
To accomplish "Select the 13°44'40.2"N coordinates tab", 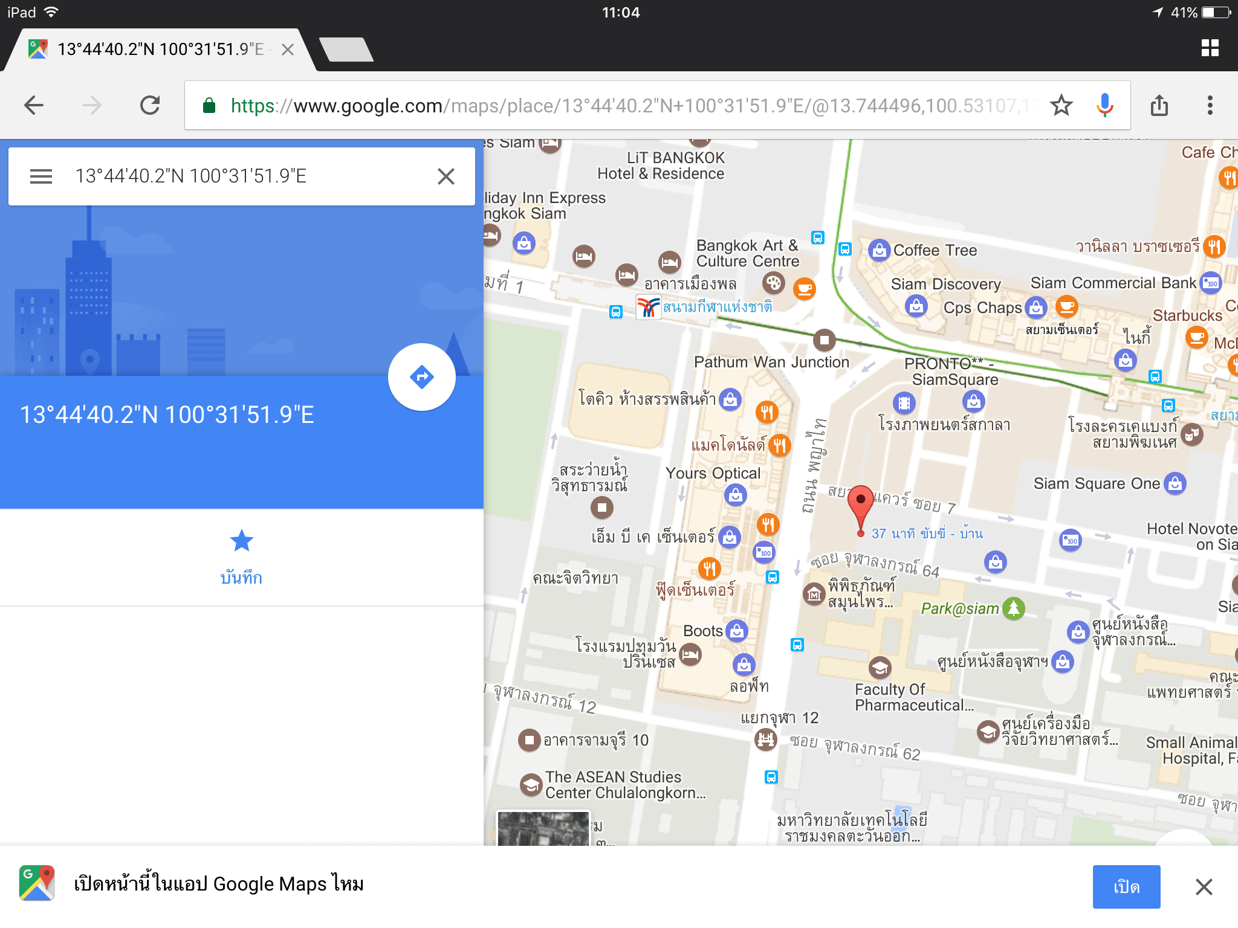I will point(160,50).
